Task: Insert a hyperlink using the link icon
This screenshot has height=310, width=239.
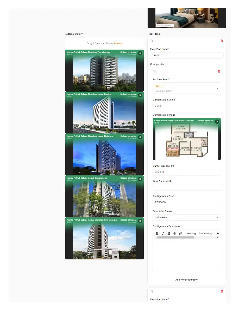Action: pos(181,233)
